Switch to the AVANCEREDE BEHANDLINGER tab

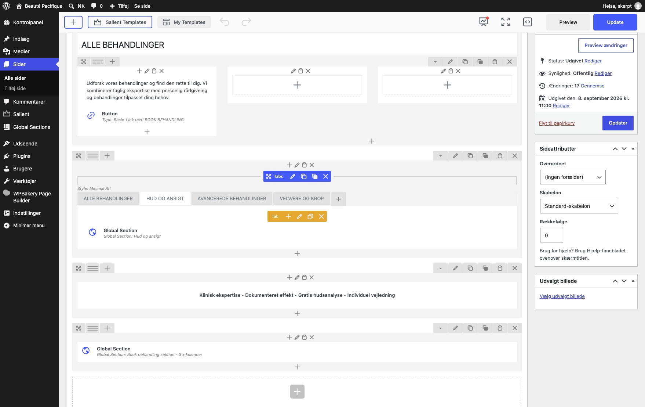point(232,199)
